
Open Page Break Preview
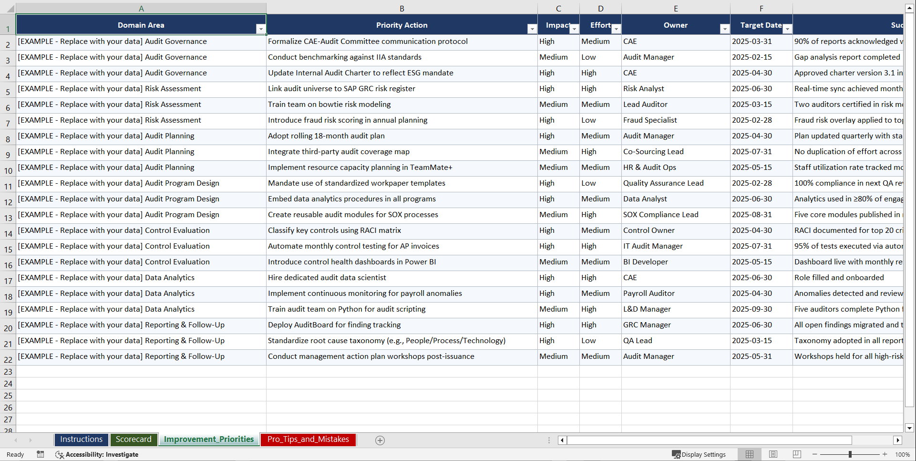[x=797, y=454]
